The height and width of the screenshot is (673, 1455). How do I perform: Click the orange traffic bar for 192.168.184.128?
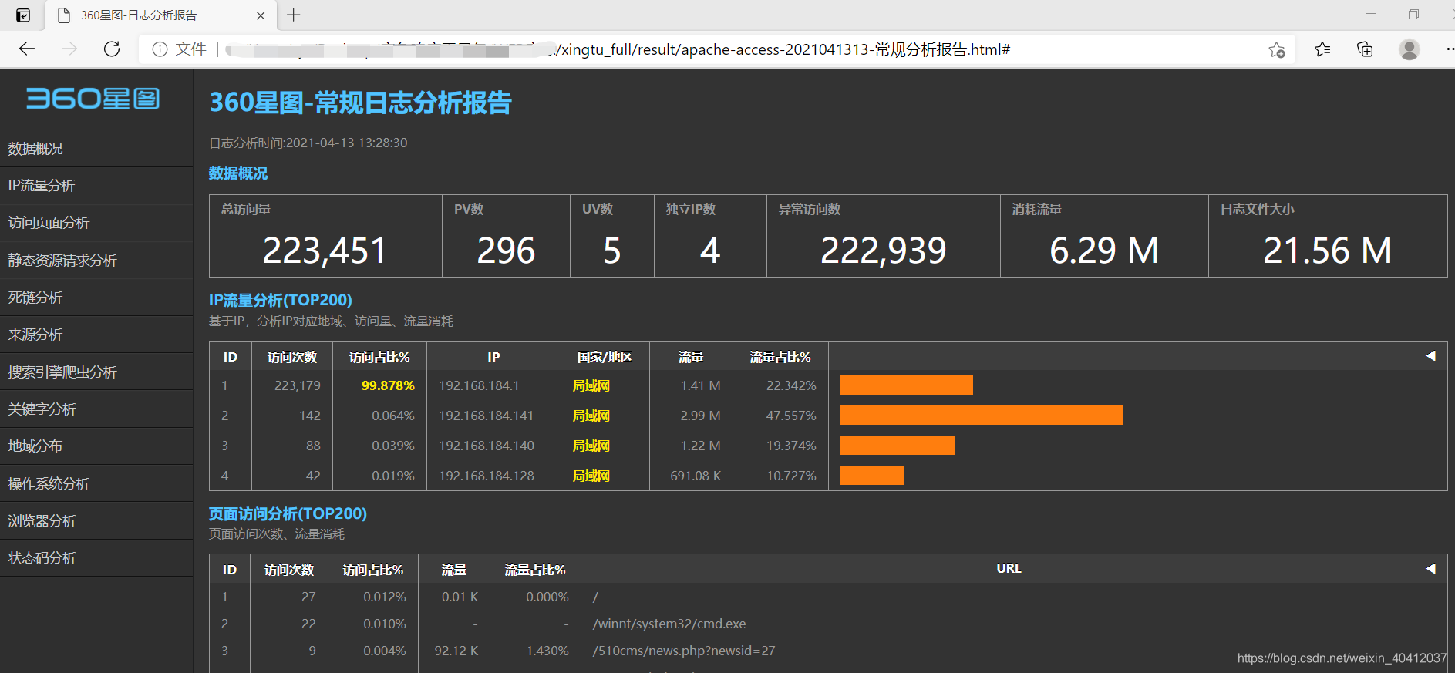click(x=872, y=476)
